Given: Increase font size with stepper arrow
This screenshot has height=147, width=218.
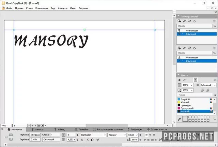Looking at the screenshot, I should [x=140, y=134].
